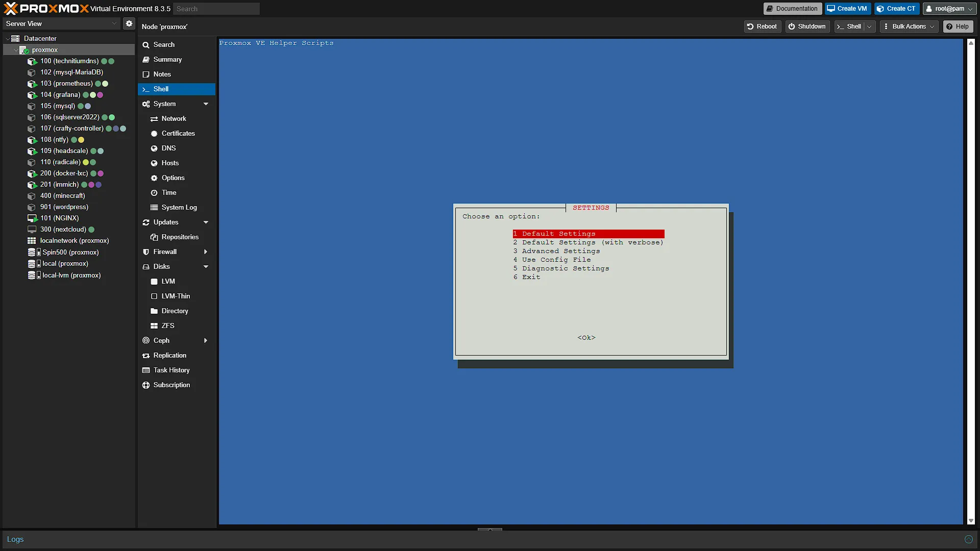Click the Hosts globe icon

tap(154, 163)
